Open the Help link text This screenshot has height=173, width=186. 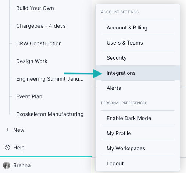point(19,148)
